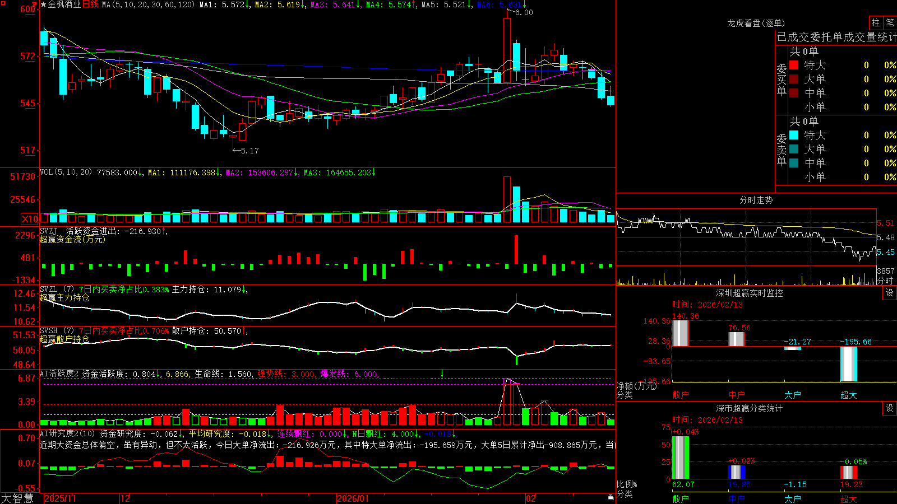The width and height of the screenshot is (897, 504).
Task: Click the green down arrow after MA1 value
Action: tap(247, 4)
